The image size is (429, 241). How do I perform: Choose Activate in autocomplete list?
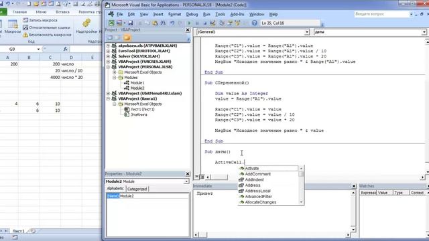[268, 169]
